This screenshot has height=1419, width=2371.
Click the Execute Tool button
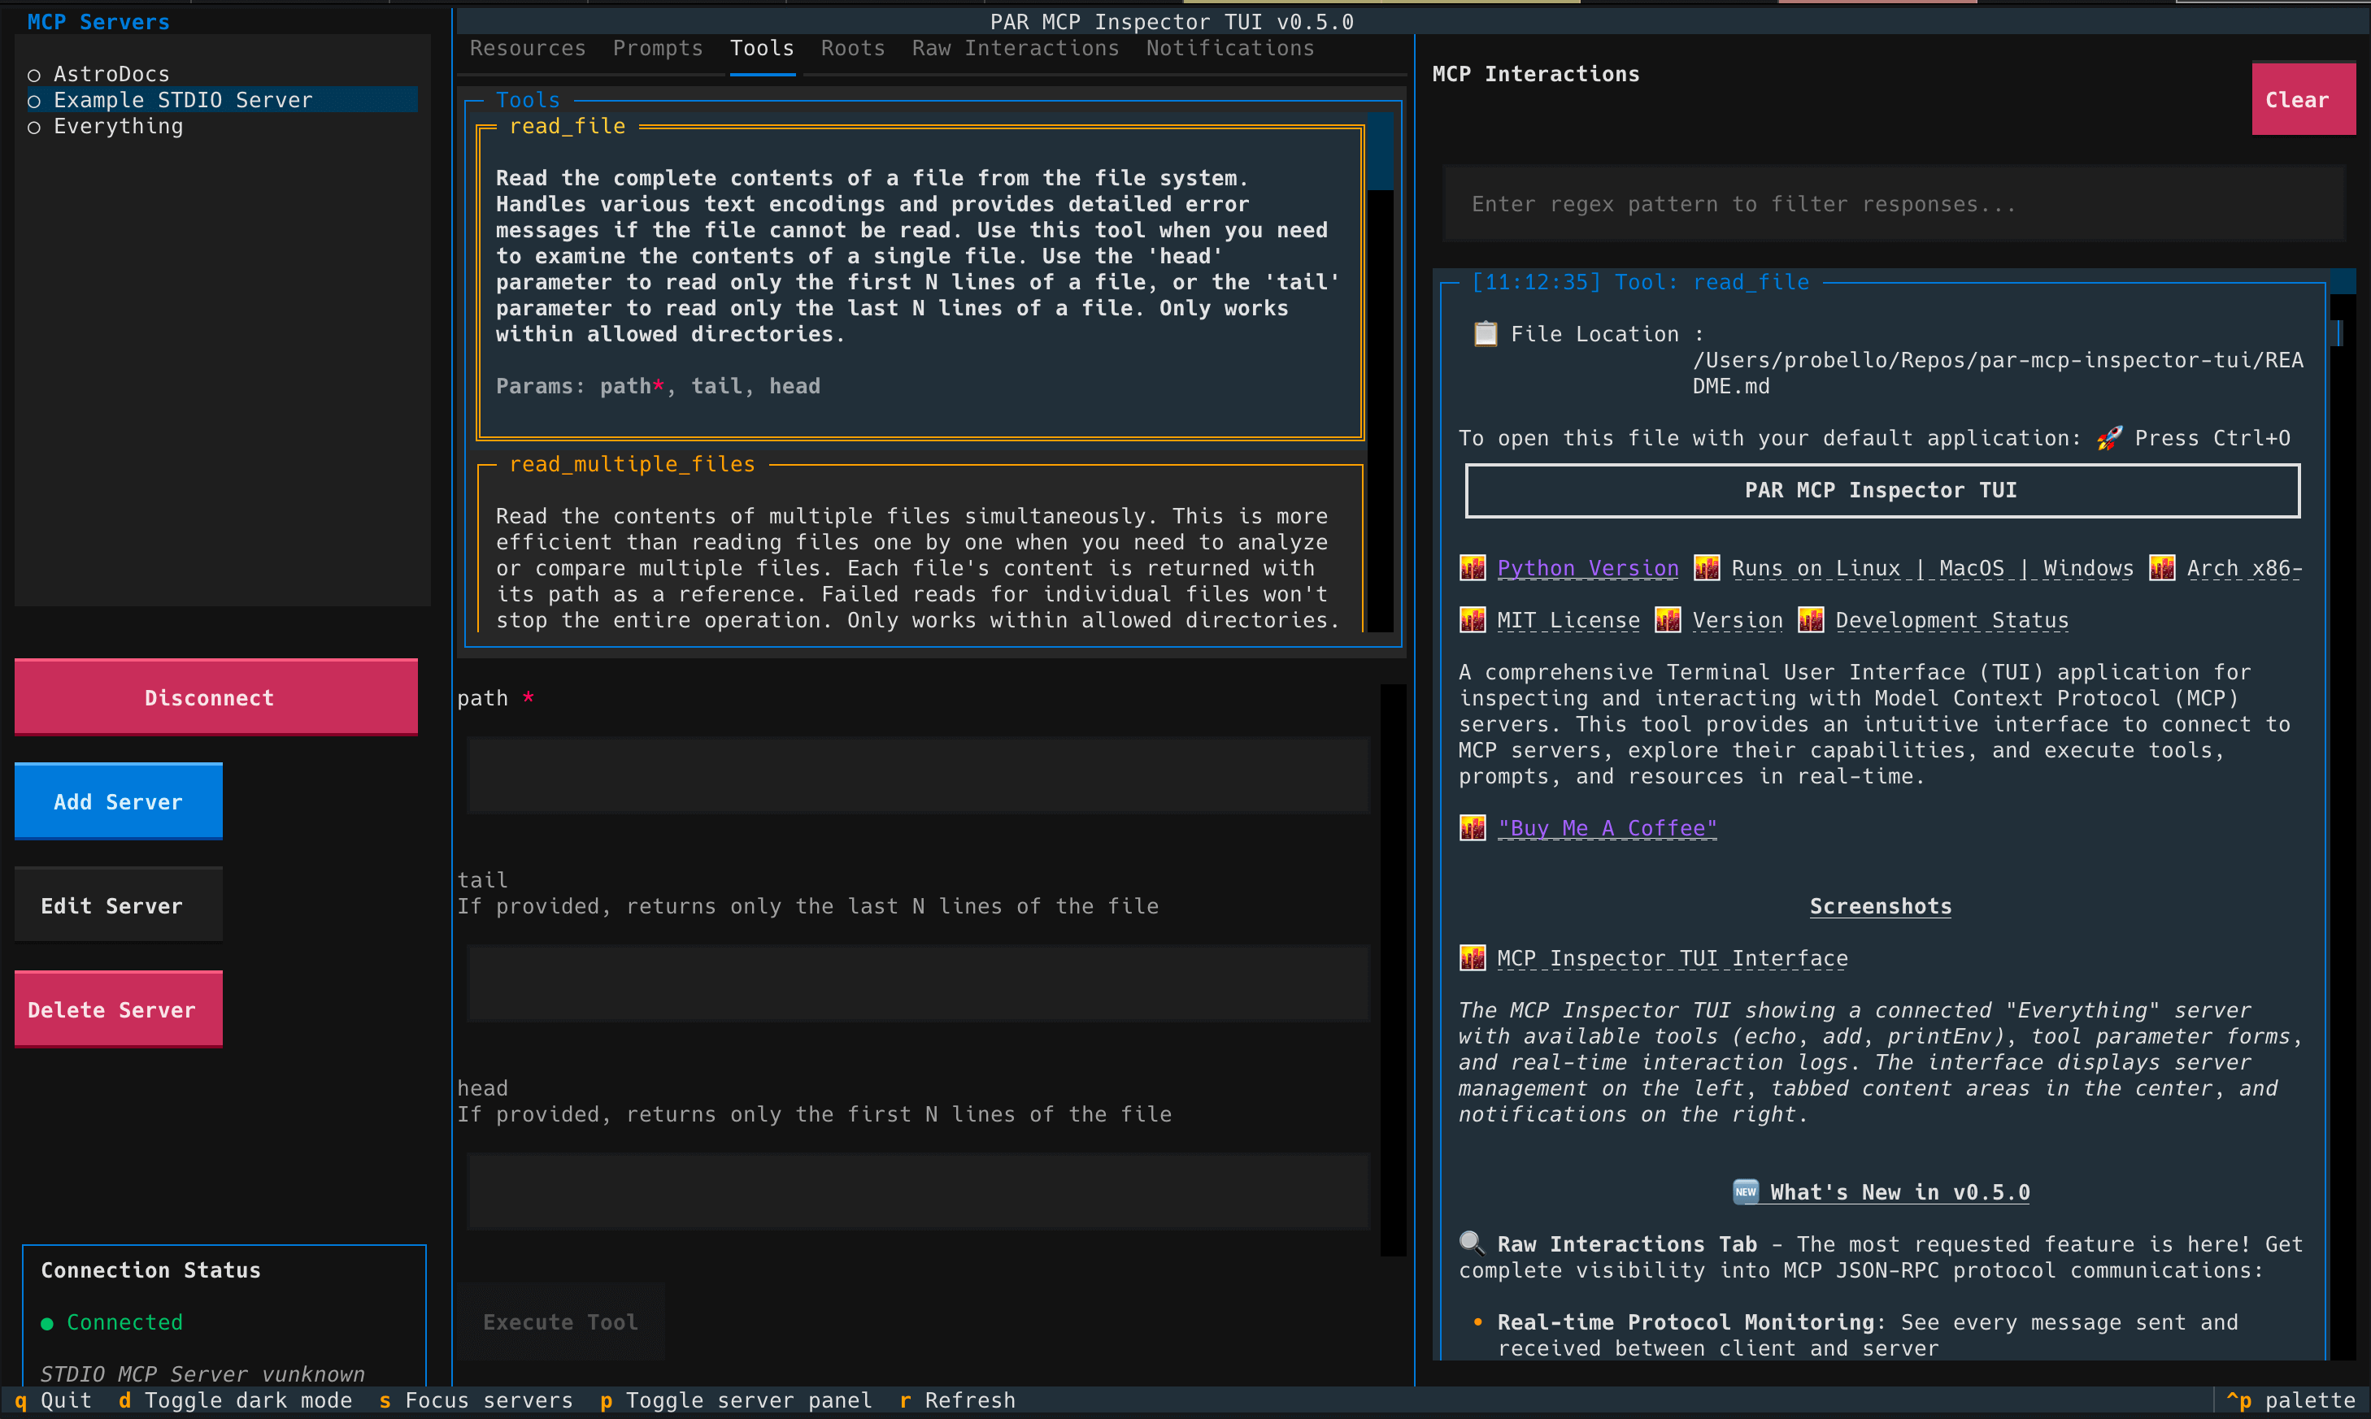(560, 1321)
